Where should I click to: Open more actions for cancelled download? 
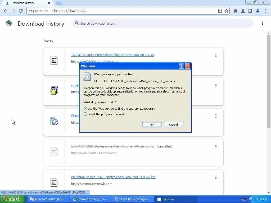pyautogui.click(x=216, y=147)
